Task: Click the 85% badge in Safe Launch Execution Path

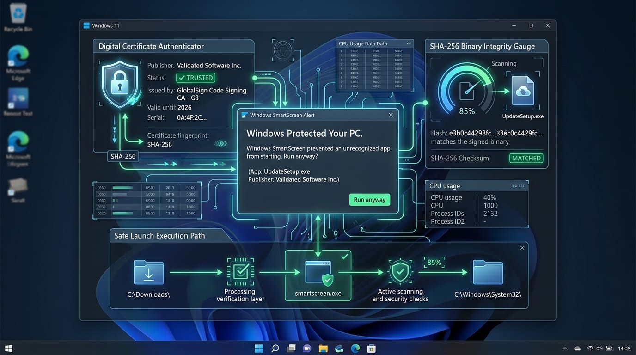Action: click(x=434, y=262)
